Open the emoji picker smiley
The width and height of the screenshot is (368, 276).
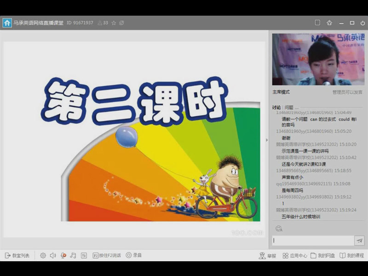(x=278, y=229)
